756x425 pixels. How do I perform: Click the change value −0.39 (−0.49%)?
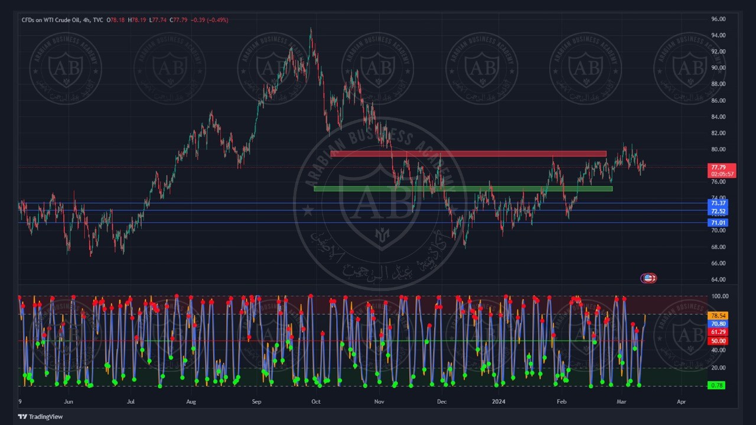point(210,20)
